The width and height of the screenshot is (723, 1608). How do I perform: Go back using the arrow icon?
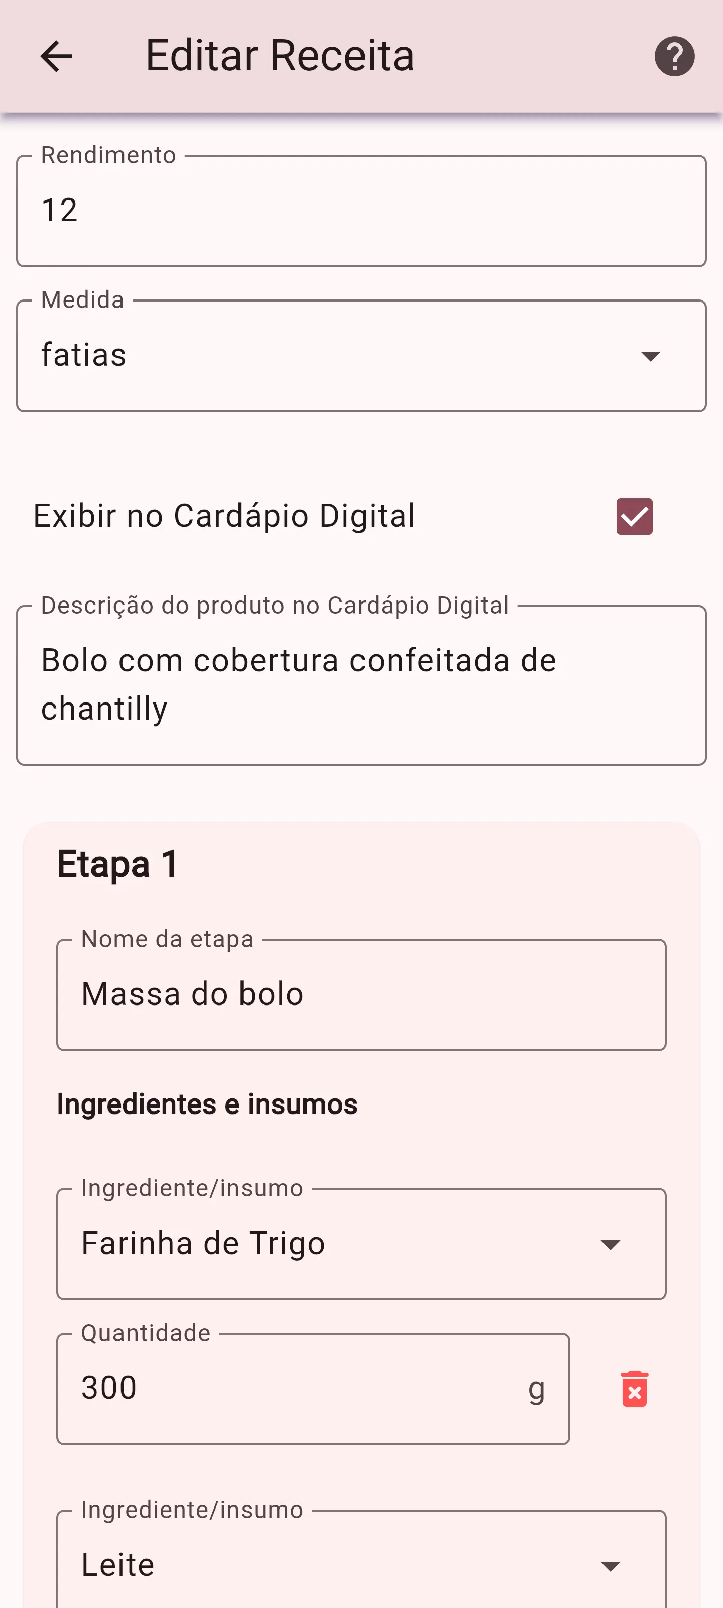56,56
